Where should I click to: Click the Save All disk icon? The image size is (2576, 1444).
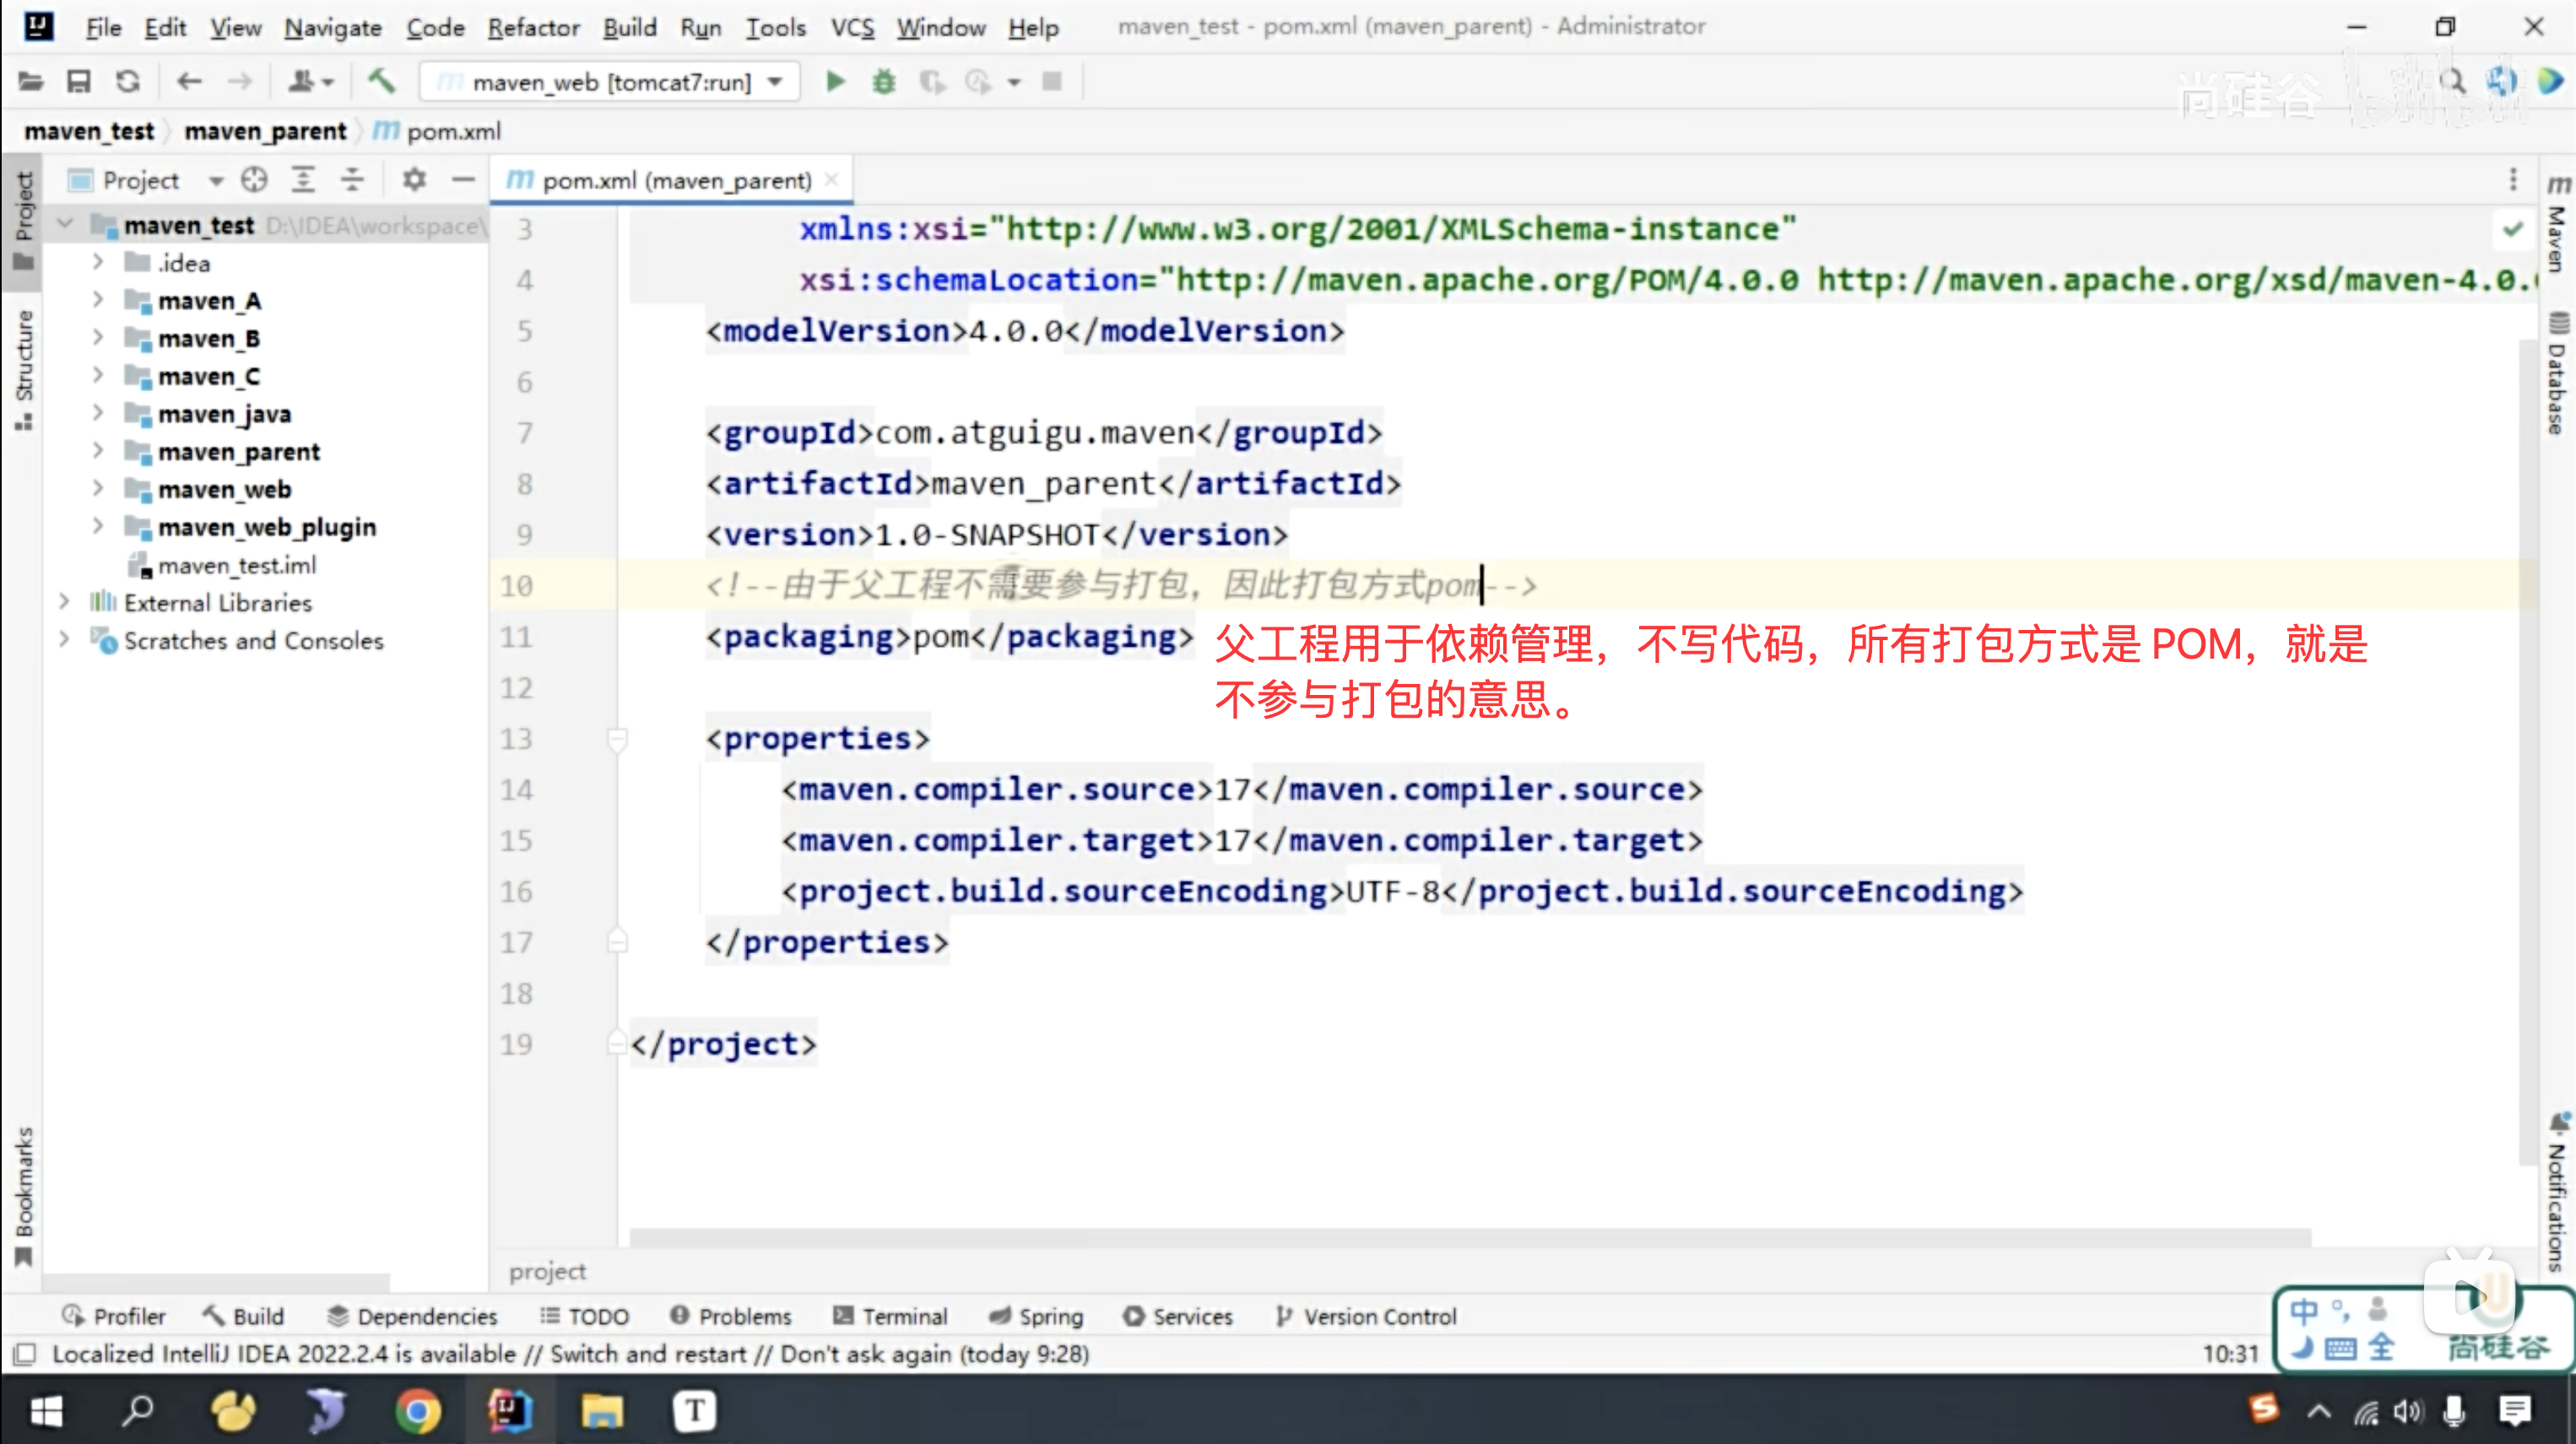pos(78,81)
